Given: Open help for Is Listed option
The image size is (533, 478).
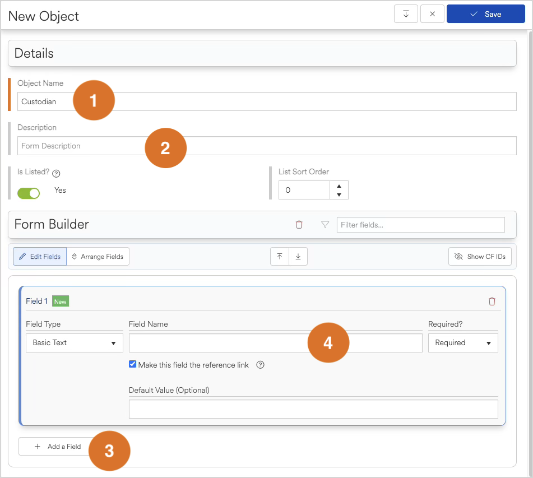Looking at the screenshot, I should coord(56,173).
